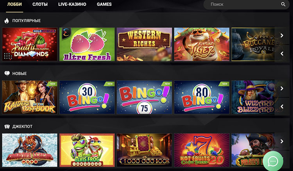Click the balloons icon beside Новые

(7, 73)
